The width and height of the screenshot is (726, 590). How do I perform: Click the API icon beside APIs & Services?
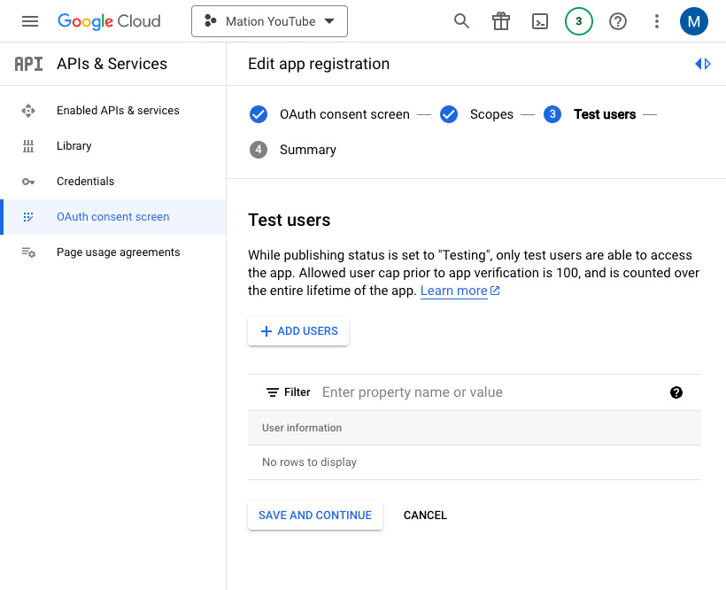[x=28, y=64]
